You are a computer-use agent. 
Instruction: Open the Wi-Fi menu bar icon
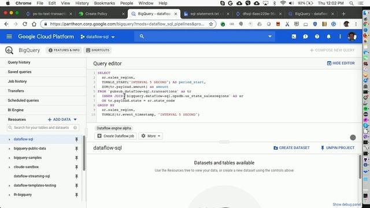283,3
